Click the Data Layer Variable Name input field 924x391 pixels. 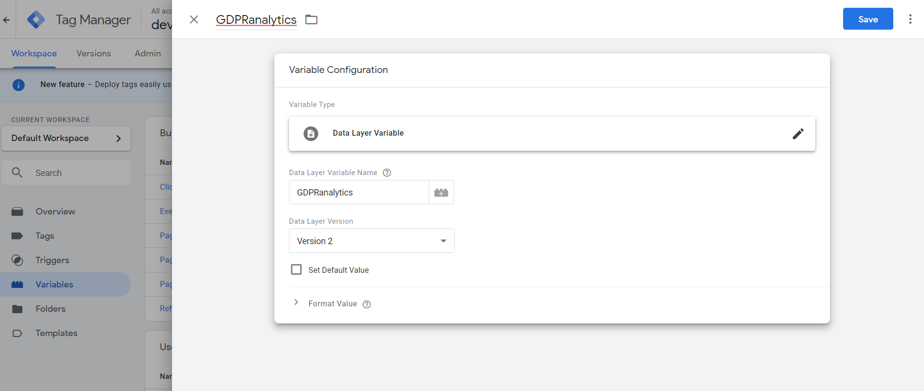[x=359, y=193]
